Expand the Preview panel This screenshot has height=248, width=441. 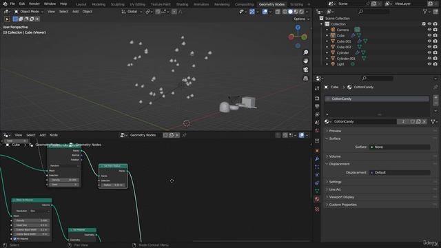point(335,131)
